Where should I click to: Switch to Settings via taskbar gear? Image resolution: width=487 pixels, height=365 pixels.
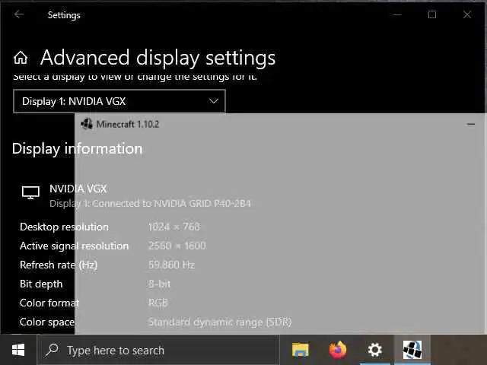click(x=375, y=350)
